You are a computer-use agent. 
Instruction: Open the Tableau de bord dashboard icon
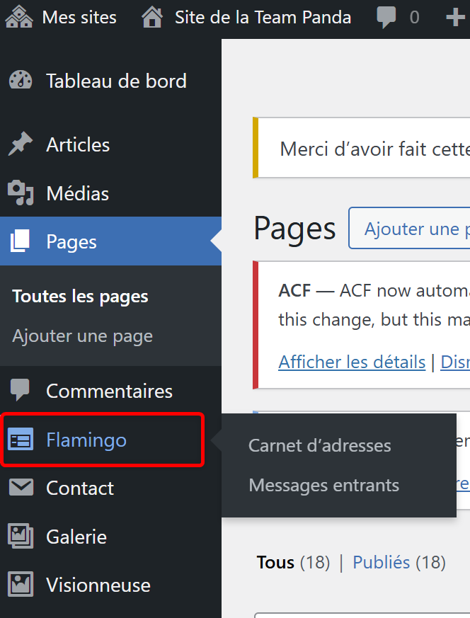[20, 81]
